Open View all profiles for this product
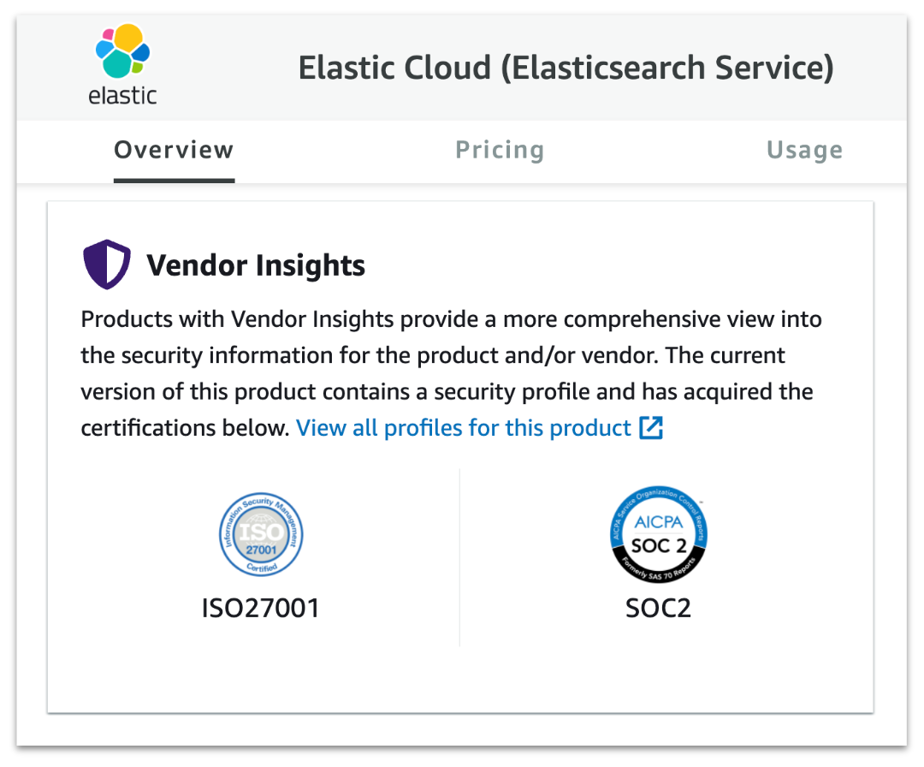This screenshot has height=767, width=924. coord(463,428)
